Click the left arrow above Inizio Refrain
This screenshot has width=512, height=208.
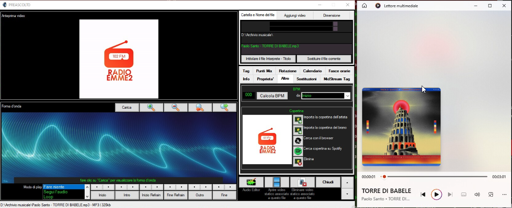pos(145,187)
